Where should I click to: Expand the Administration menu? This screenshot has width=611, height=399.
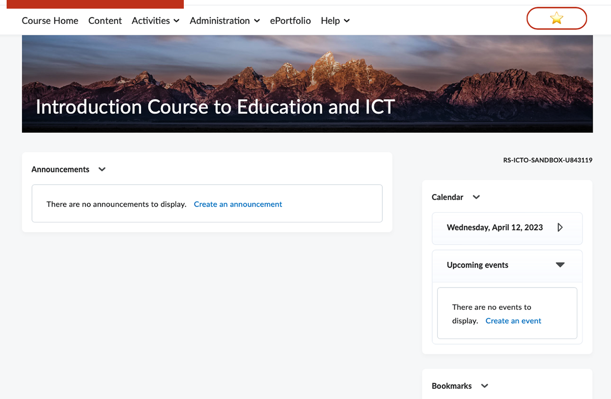(225, 21)
